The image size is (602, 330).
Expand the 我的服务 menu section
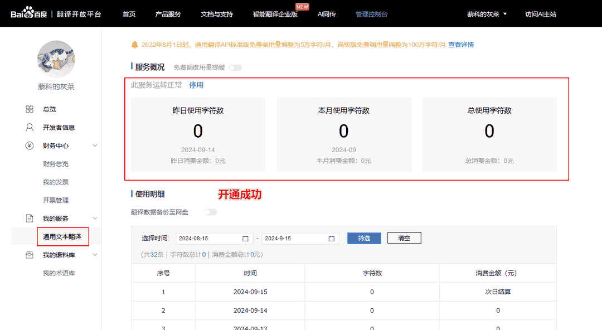95,218
